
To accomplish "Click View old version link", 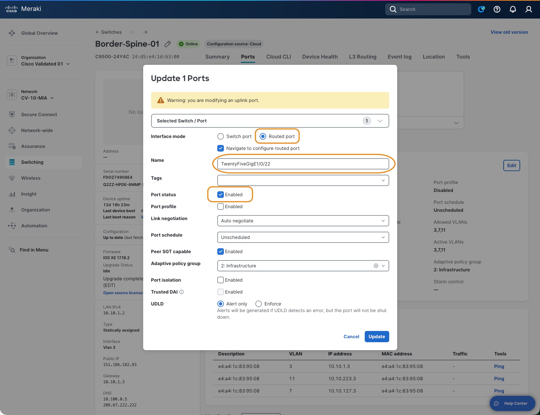I will coord(509,32).
